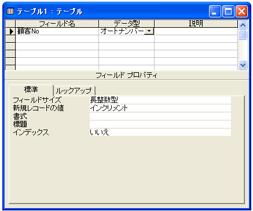Viewport: 253px width, 211px height.
Task: Close the テーブル1 window
Action: click(241, 11)
